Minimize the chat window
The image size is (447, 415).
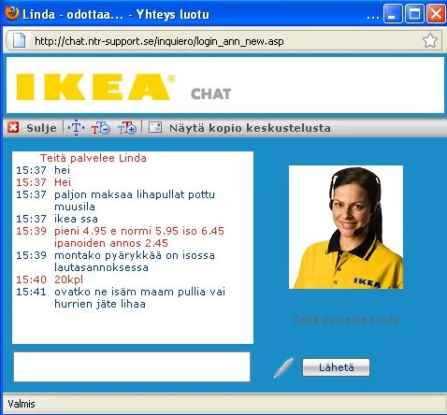(393, 14)
